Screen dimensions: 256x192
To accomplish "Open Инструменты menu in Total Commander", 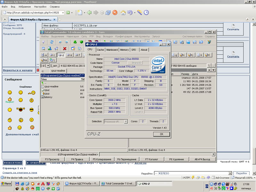I will point(142,36).
